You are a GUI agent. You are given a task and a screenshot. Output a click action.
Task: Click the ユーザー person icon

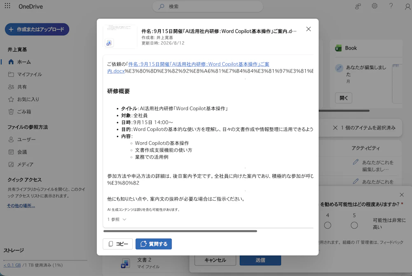pos(11,140)
